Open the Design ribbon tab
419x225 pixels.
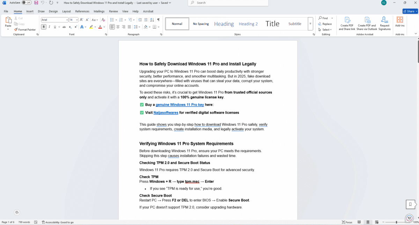(53, 11)
